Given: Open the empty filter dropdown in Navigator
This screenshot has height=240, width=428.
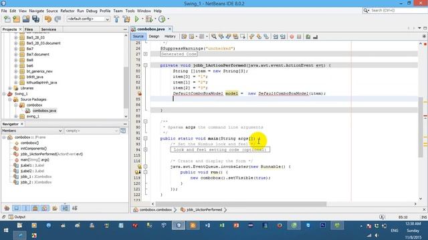Looking at the screenshot, I should (x=92, y=131).
